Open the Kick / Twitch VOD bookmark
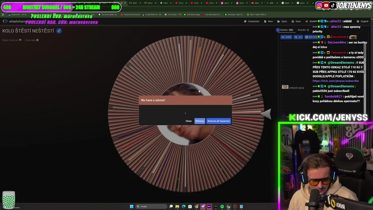 click(257, 14)
